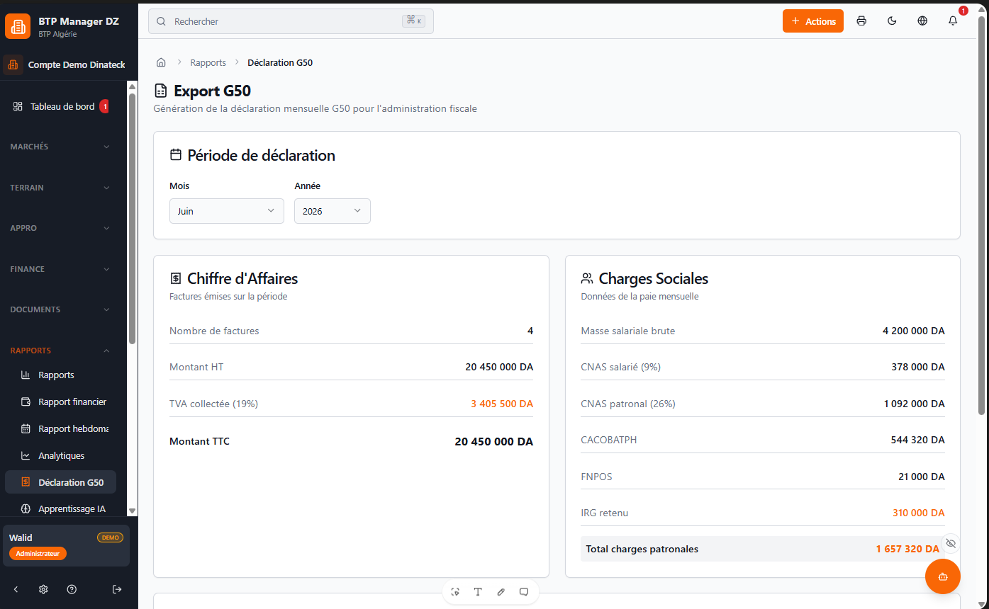Open the notifications bell
Image resolution: width=989 pixels, height=609 pixels.
(x=953, y=21)
